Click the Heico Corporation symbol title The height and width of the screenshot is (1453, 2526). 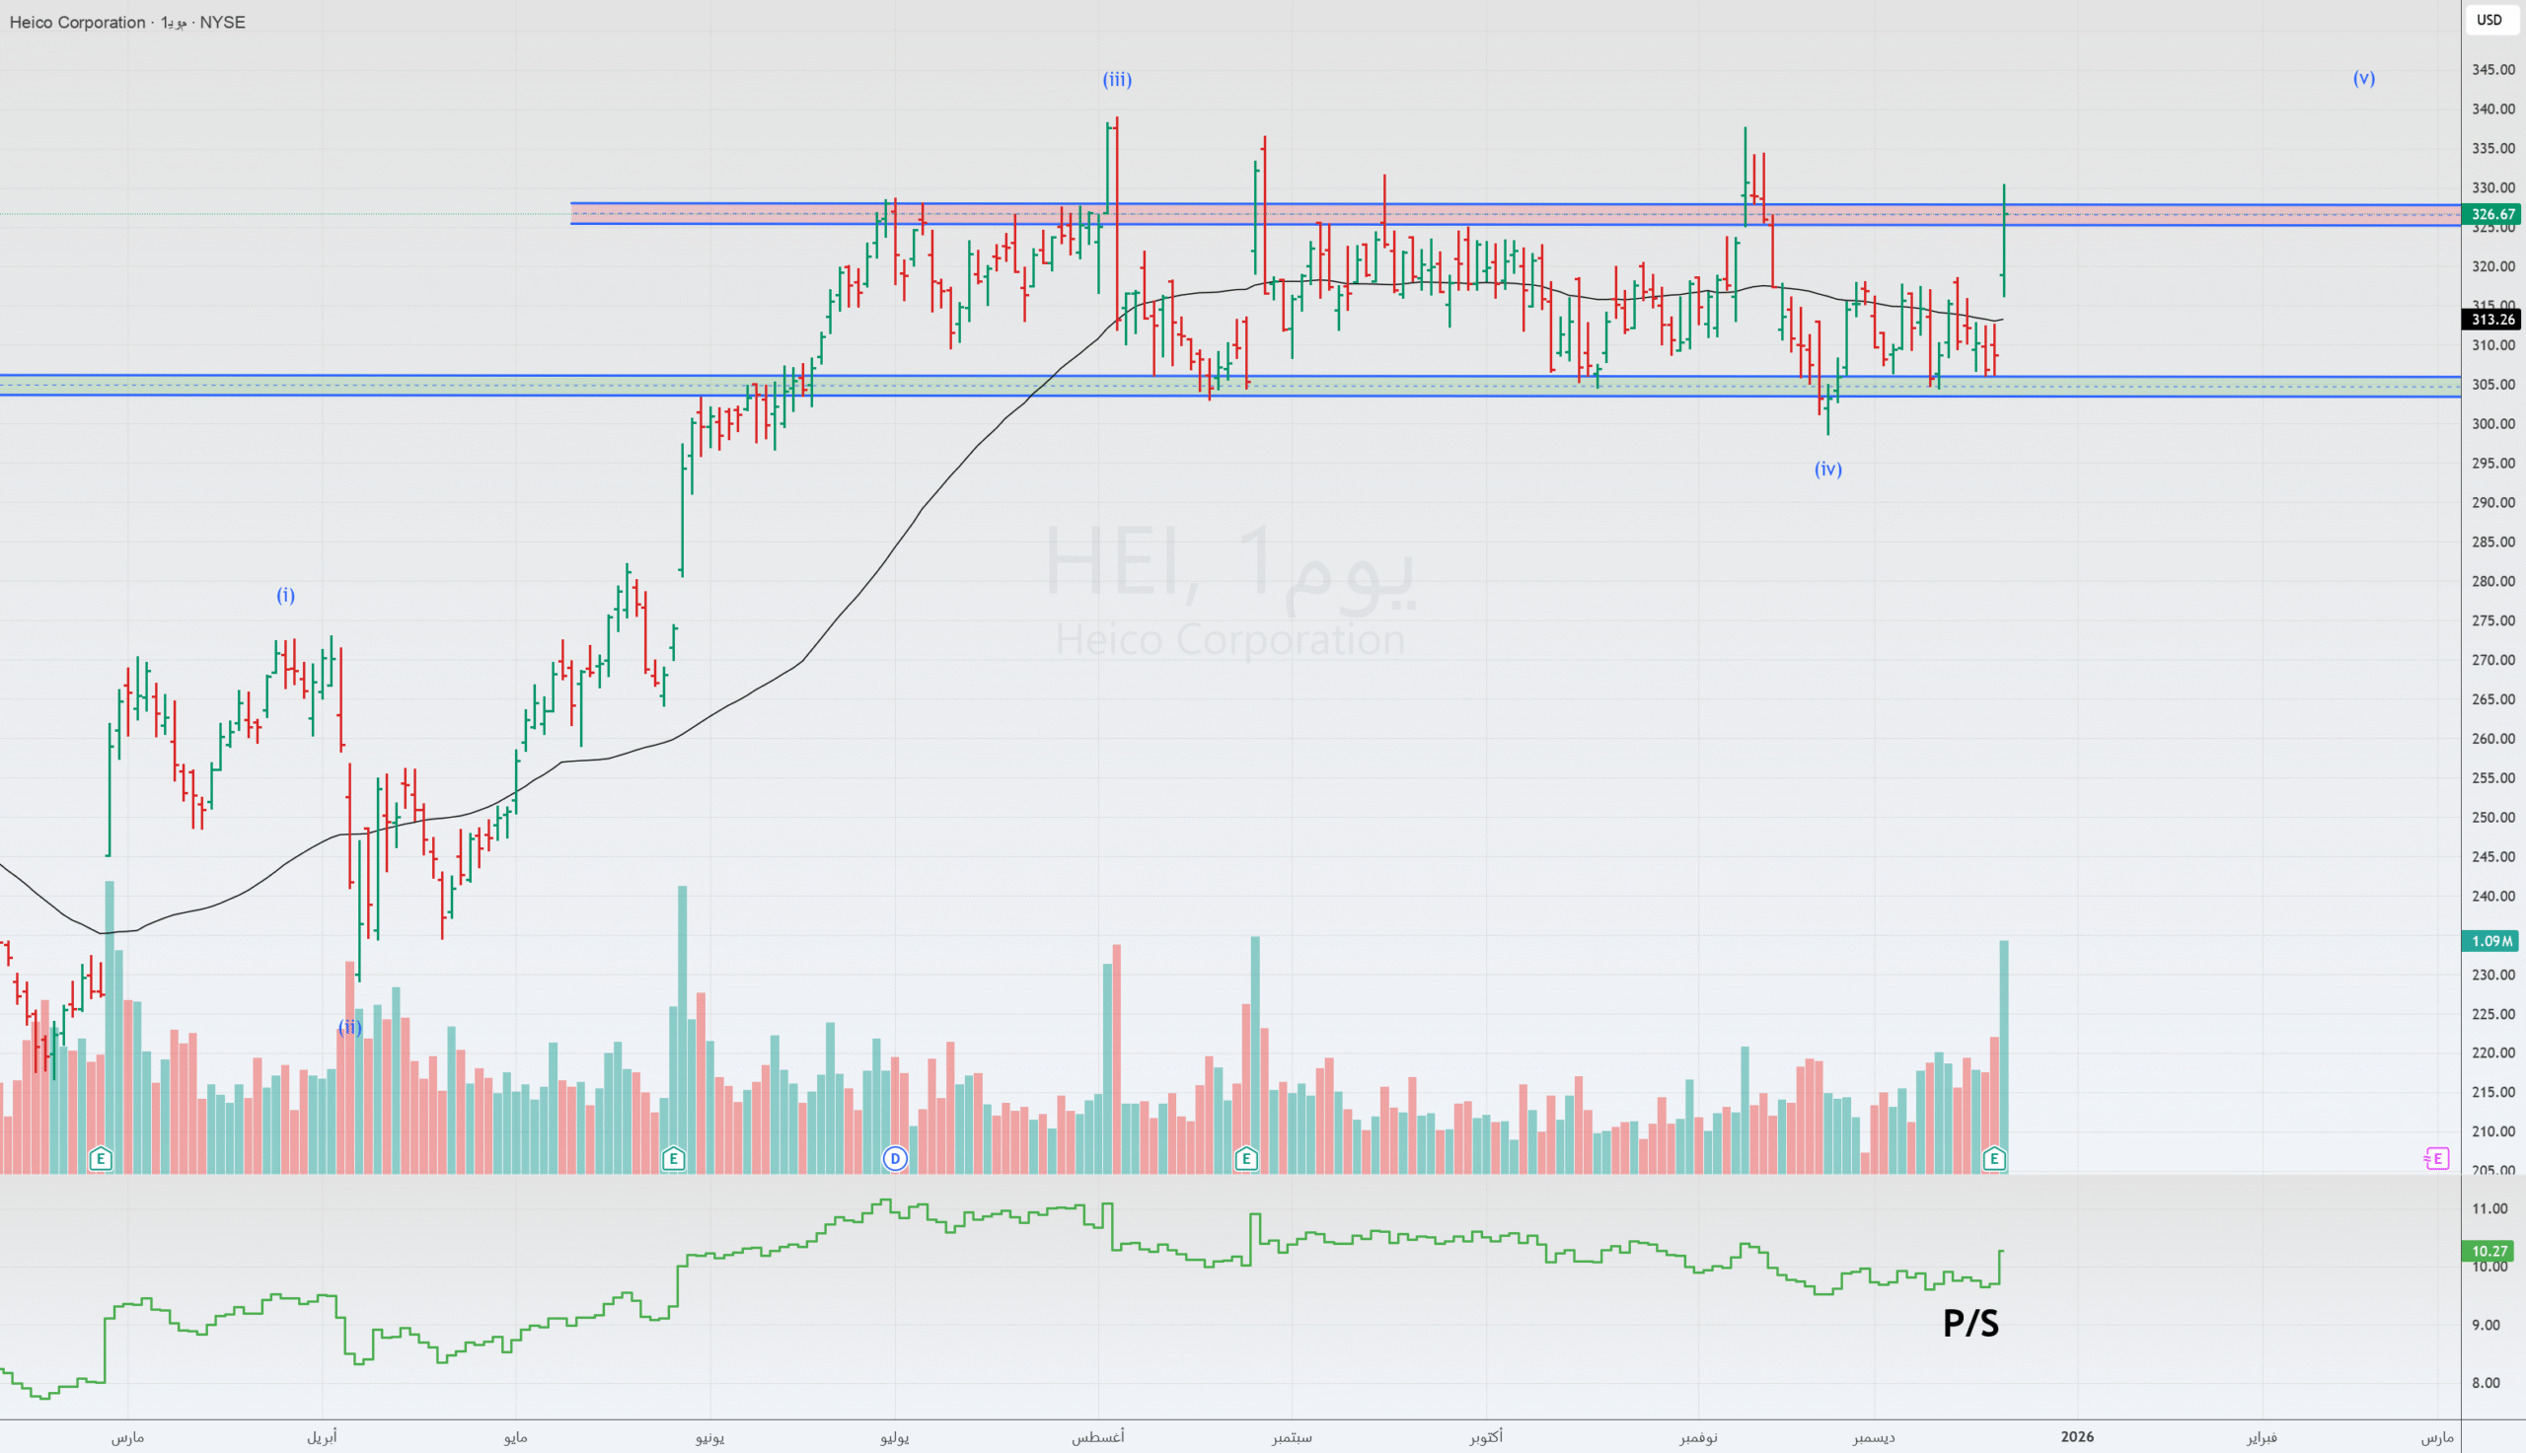(x=77, y=22)
